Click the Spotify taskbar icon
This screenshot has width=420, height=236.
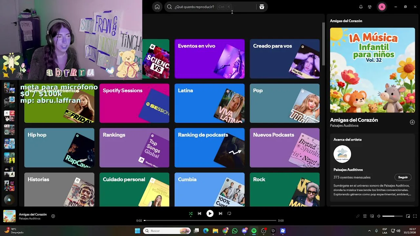(x=254, y=231)
